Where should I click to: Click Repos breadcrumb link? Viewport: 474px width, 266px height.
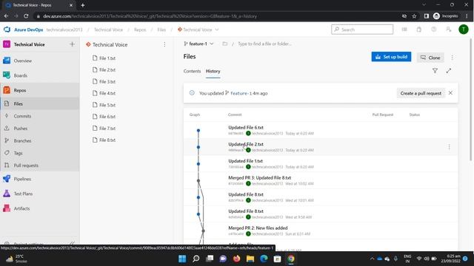click(x=140, y=30)
